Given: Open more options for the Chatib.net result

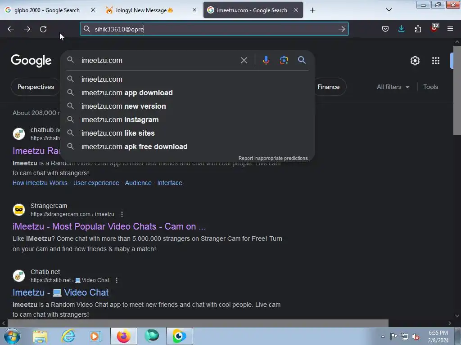Looking at the screenshot, I should (117, 280).
